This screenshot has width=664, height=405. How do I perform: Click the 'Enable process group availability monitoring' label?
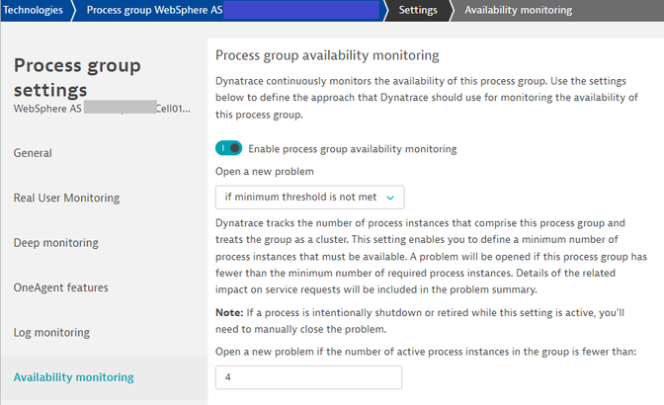click(352, 149)
